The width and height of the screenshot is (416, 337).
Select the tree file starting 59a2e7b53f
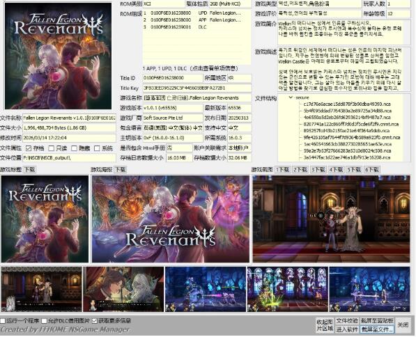tap(347, 150)
